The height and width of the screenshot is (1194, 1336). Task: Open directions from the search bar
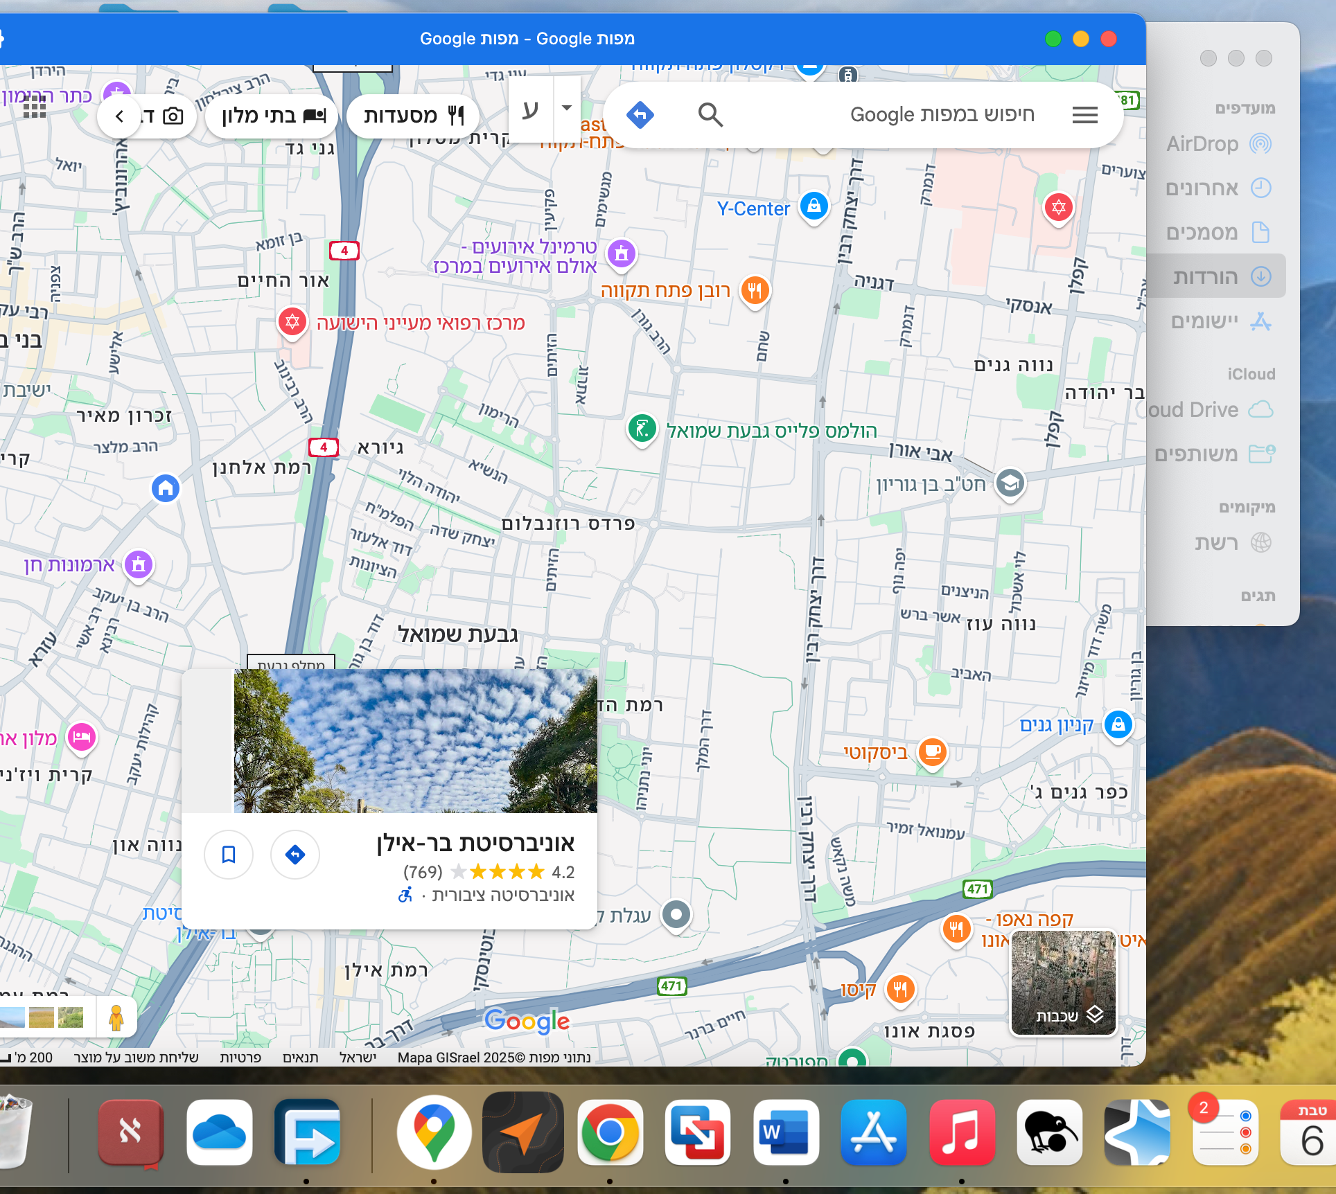click(x=640, y=114)
